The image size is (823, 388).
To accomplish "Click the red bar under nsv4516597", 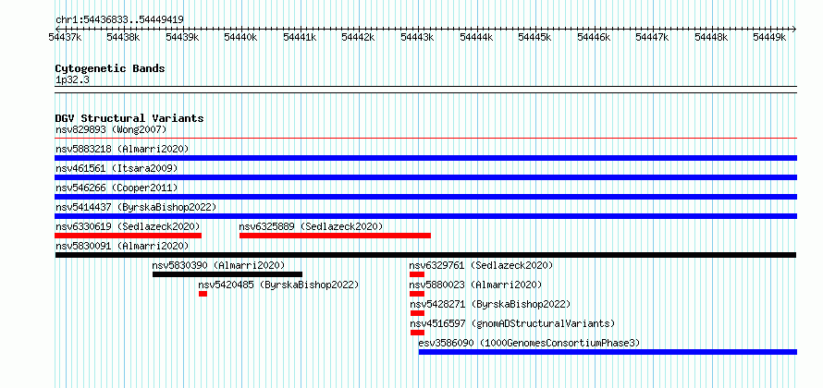I will click(x=417, y=333).
